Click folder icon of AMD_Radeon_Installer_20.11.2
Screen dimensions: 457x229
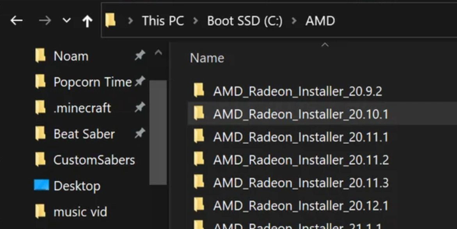pyautogui.click(x=199, y=159)
